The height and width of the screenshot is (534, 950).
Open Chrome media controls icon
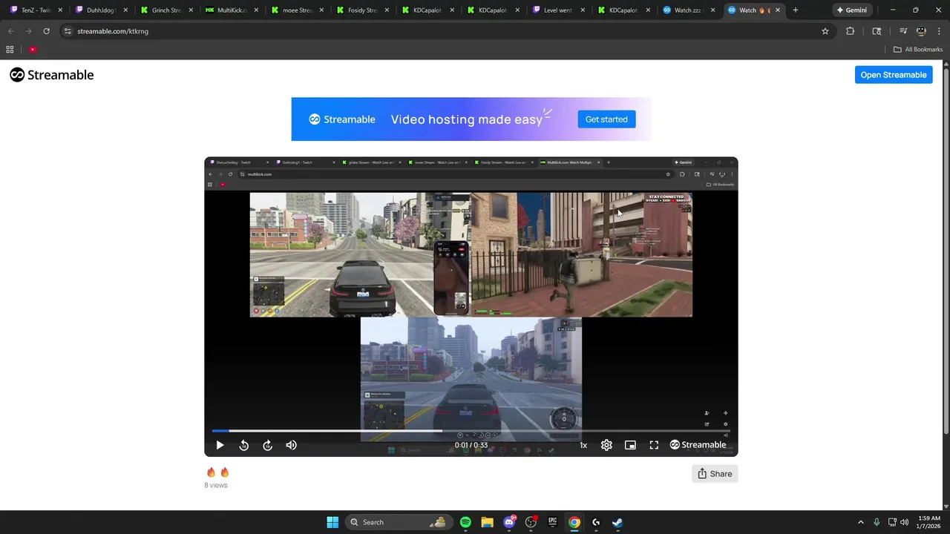coord(903,31)
